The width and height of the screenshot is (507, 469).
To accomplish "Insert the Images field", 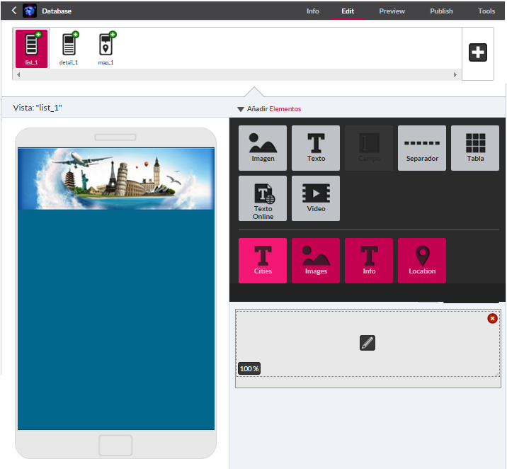I will [x=316, y=261].
